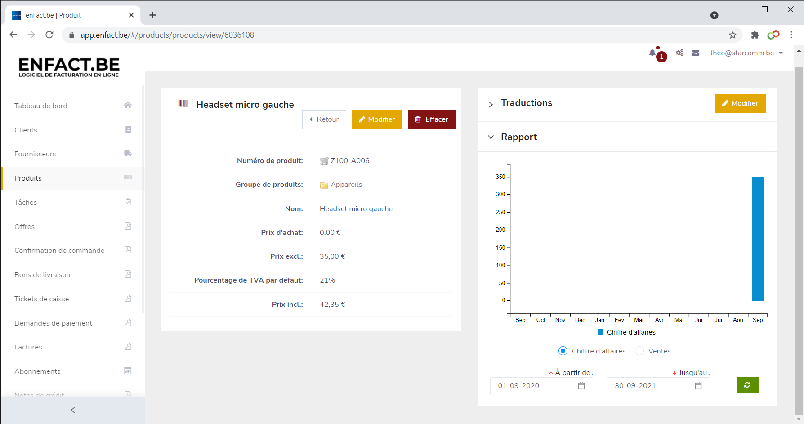Open a new browser tab
Screen dimensions: 804x424
coord(153,15)
